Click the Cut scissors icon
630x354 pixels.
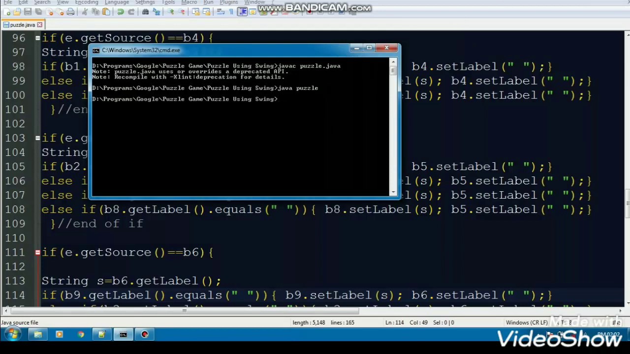click(x=85, y=11)
